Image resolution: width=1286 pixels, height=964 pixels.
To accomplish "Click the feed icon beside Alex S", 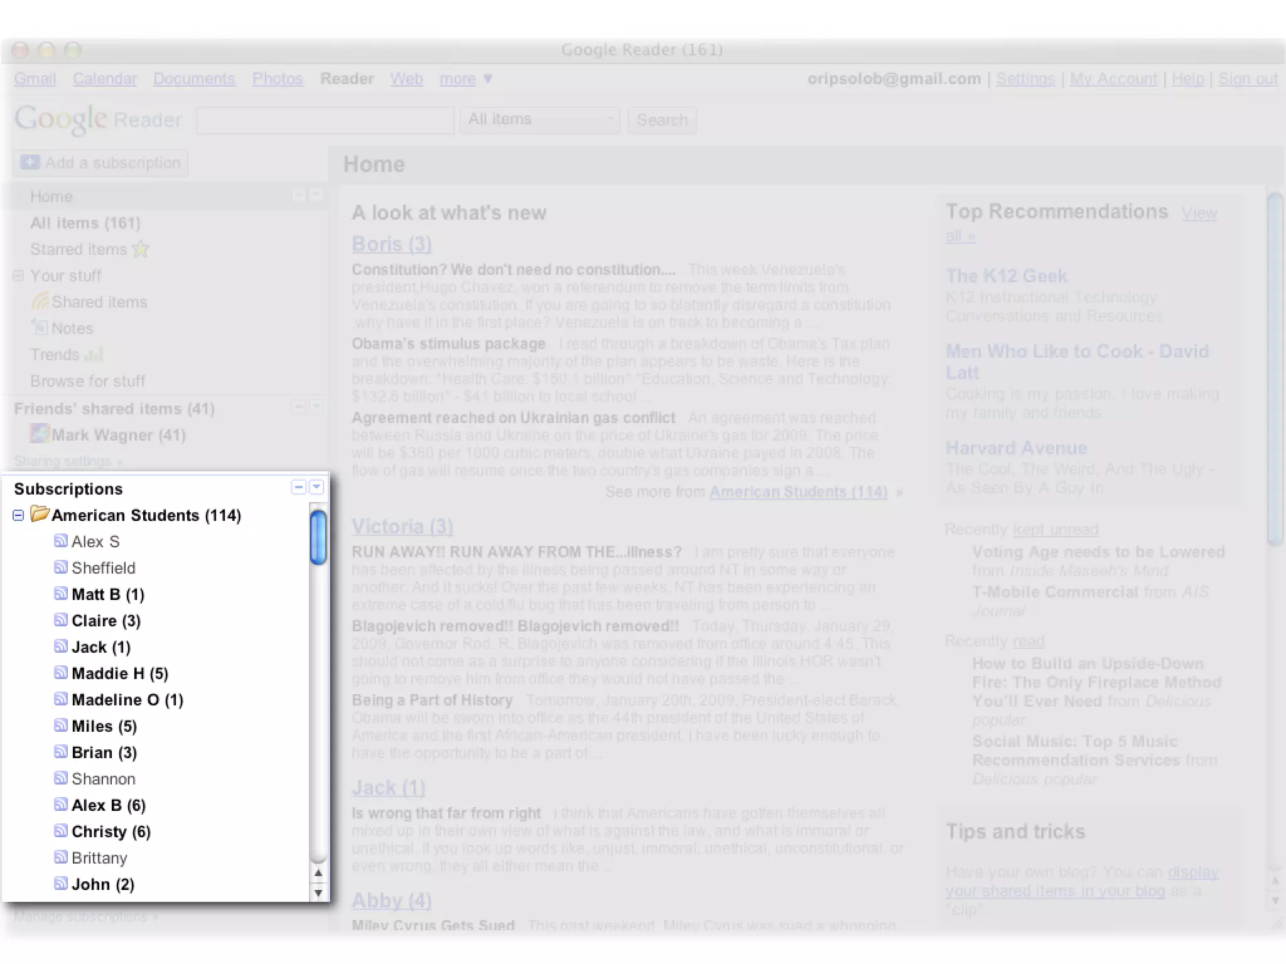I will [x=60, y=541].
